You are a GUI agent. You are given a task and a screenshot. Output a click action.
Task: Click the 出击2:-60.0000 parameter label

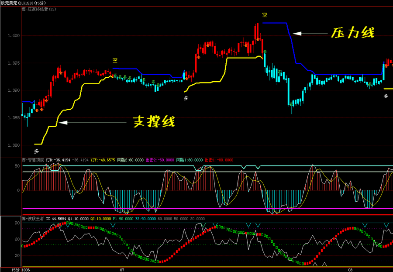tap(160, 160)
